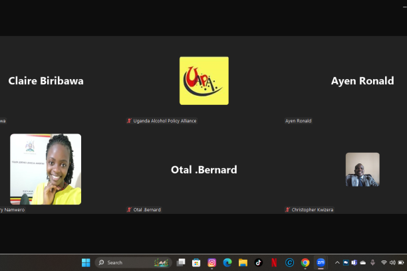
Task: Launch TikTok from the taskbar
Action: (x=259, y=262)
